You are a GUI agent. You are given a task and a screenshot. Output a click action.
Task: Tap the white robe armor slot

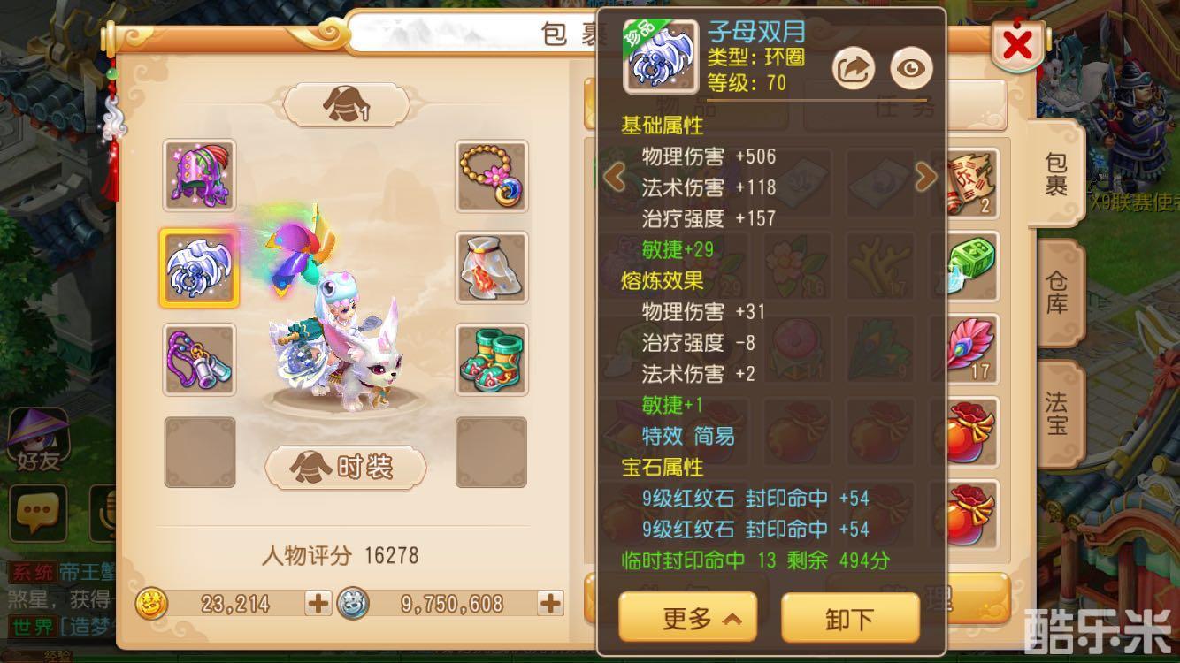click(x=492, y=267)
